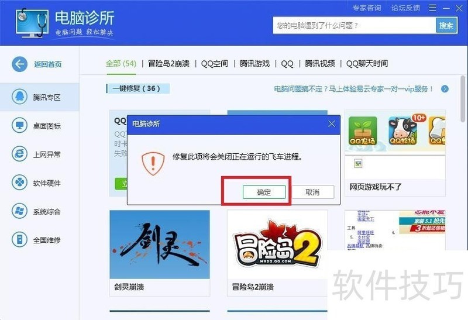
Task: Click the vip服务 promotion link
Action: click(354, 89)
